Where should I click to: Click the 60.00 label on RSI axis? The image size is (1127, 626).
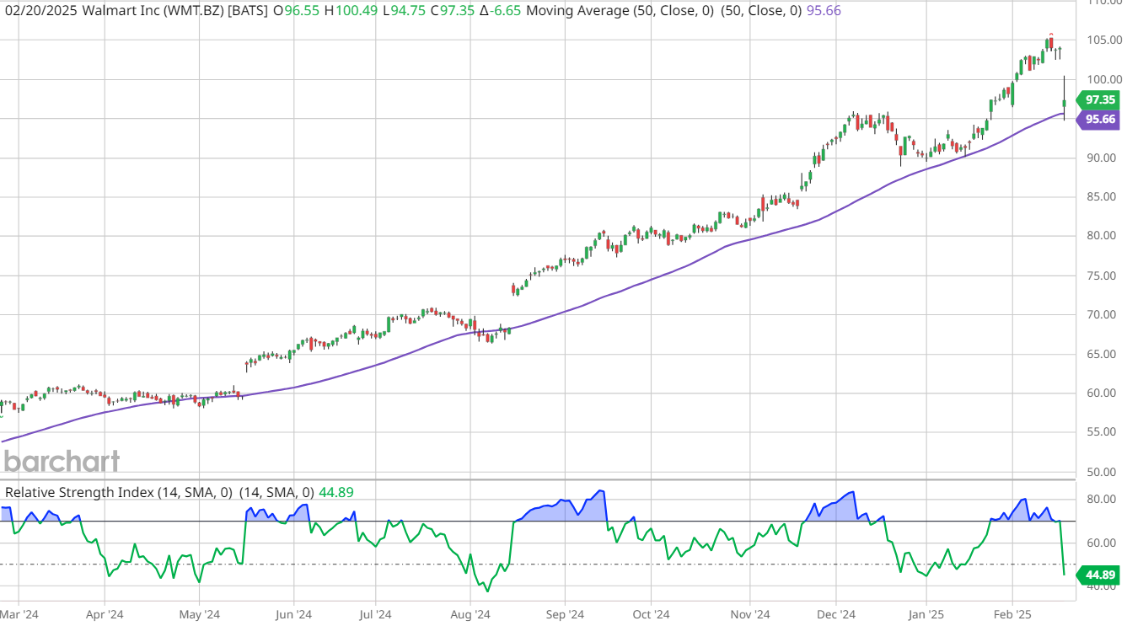1103,543
